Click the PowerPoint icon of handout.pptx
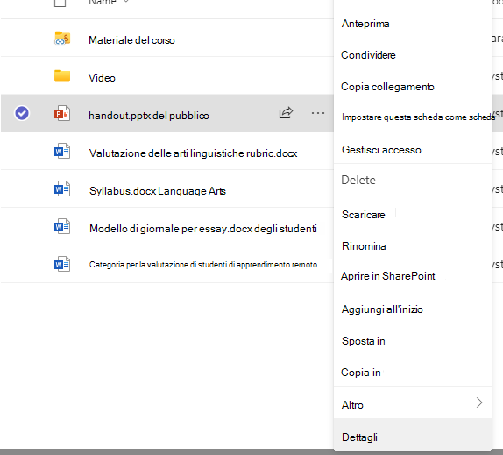The width and height of the screenshot is (503, 455). (62, 113)
